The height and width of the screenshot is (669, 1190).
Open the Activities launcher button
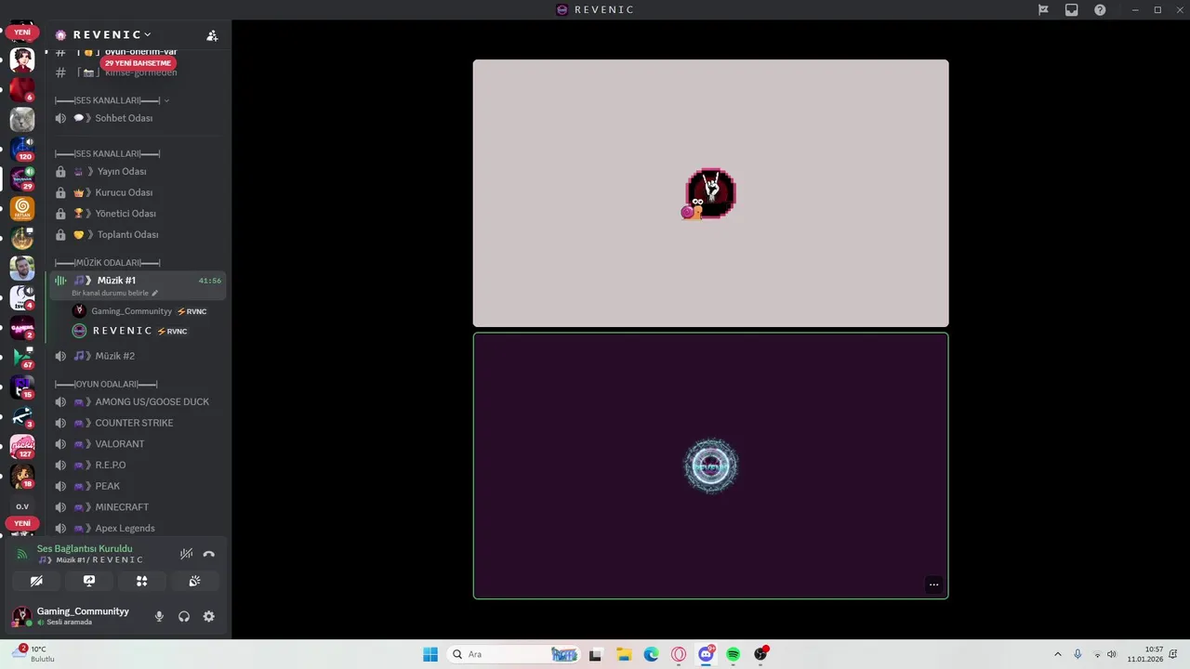click(142, 581)
